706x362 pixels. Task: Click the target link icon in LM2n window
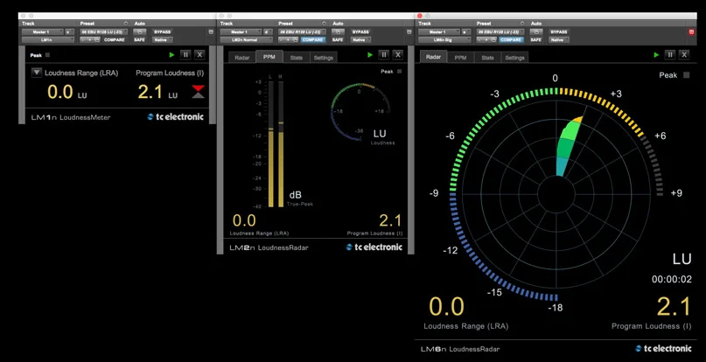tap(409, 32)
